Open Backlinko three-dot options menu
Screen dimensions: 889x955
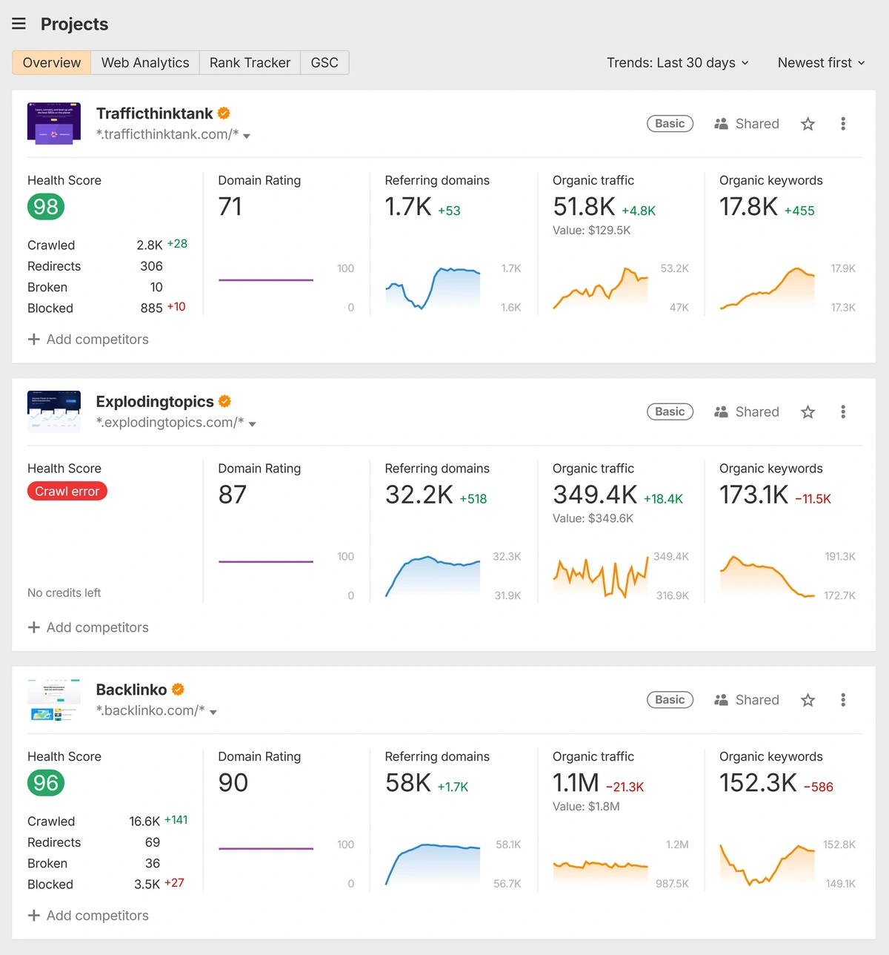[x=843, y=700]
